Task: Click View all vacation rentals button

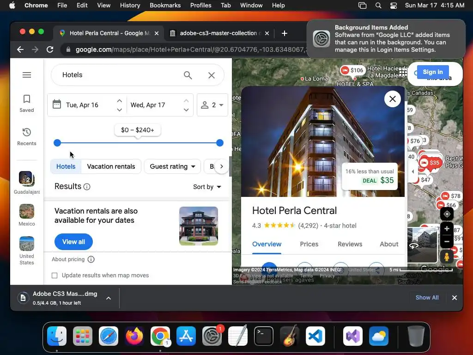Action: pos(73,242)
